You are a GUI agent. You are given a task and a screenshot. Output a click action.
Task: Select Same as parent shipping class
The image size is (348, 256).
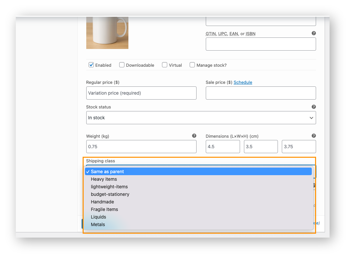[198, 172]
